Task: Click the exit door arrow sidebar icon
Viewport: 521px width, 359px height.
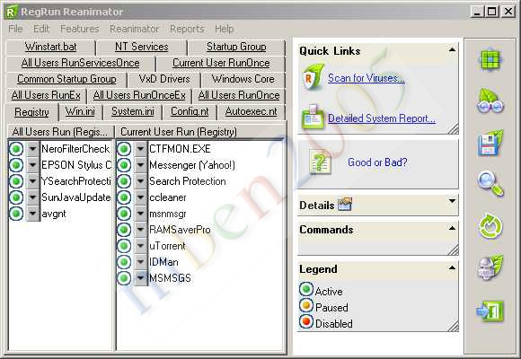Action: 490,311
